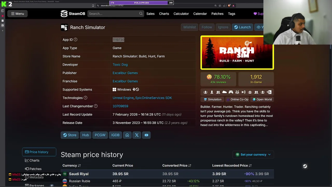This screenshot has height=187, width=332.
Task: Click the Steam Cloud icon
Action: click(225, 92)
